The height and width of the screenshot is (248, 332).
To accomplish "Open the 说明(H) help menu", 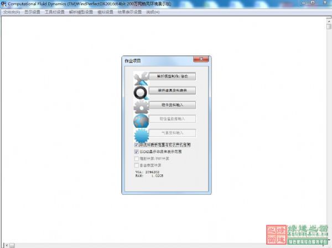I will (x=153, y=12).
